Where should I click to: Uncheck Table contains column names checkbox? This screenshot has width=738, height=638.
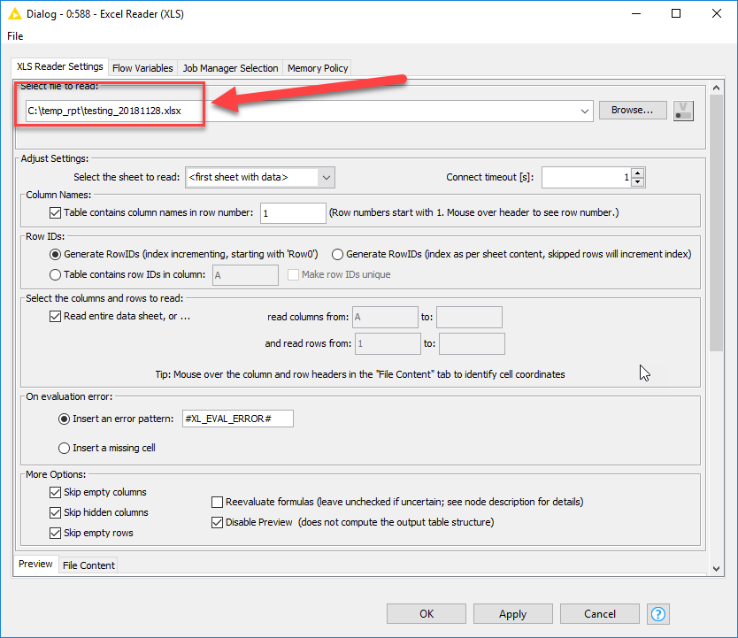pos(56,213)
